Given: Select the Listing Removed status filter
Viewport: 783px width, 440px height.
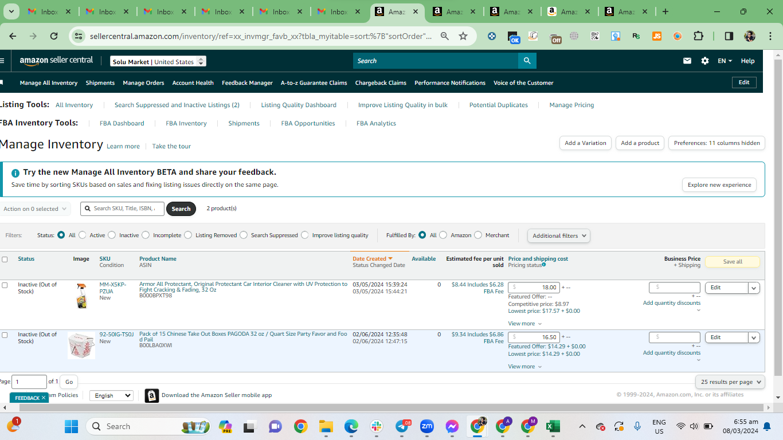Looking at the screenshot, I should pyautogui.click(x=188, y=235).
